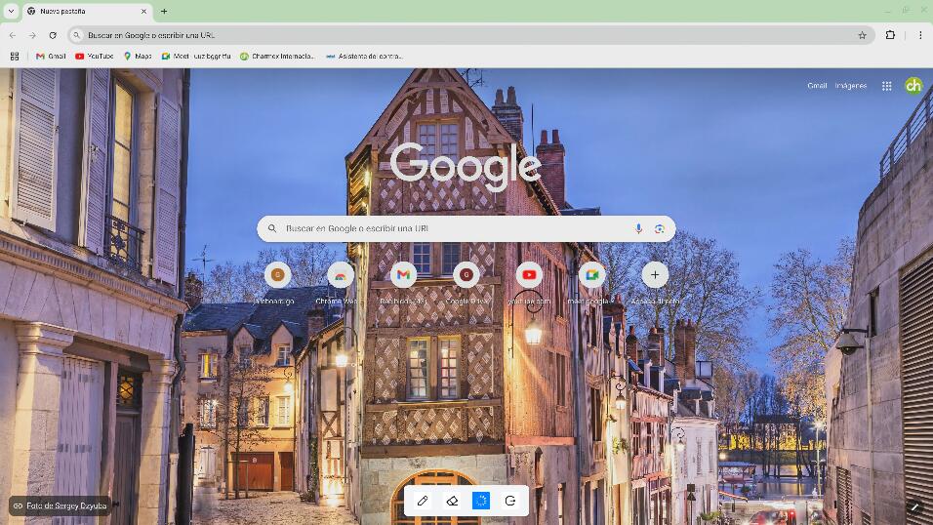Open the YouTube shortcut tile
Image resolution: width=933 pixels, height=525 pixels.
click(x=529, y=275)
